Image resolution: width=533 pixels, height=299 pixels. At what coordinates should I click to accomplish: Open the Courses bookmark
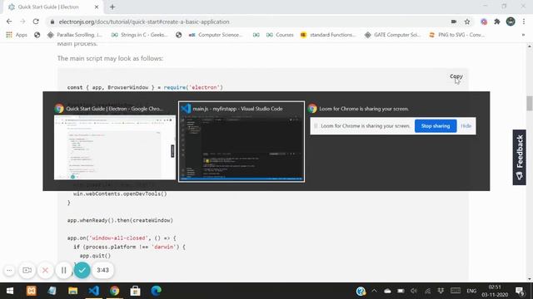click(280, 35)
